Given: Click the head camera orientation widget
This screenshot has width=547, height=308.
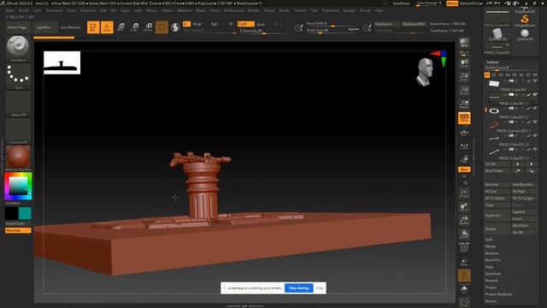Looking at the screenshot, I should (426, 72).
